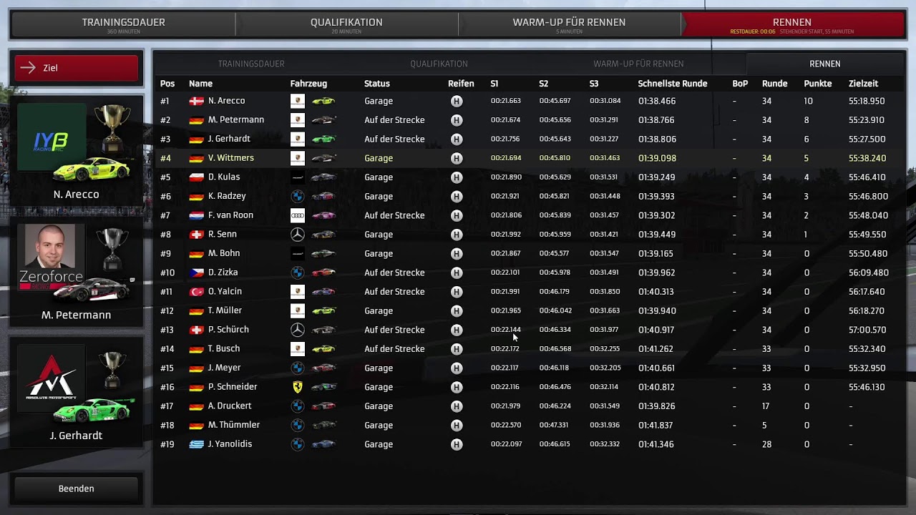This screenshot has height=515, width=916.
Task: Click BMW logo in M. Thümmler row
Action: coord(298,425)
